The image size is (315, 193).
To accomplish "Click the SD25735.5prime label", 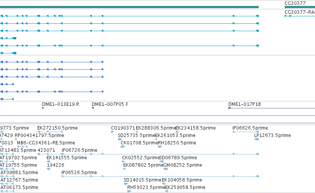I will click(x=137, y=135).
